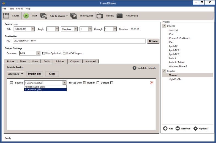Switch to the Audio tab
216x143 pixels.
(x=47, y=61)
